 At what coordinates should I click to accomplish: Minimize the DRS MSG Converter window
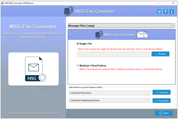(x=158, y=3)
